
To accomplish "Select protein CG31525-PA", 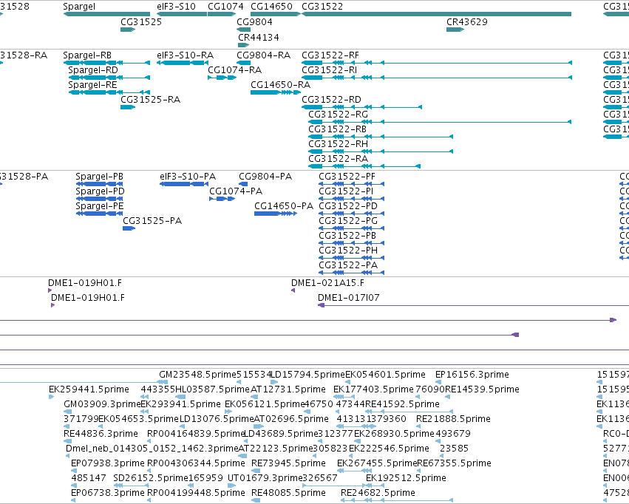I will tap(152, 221).
